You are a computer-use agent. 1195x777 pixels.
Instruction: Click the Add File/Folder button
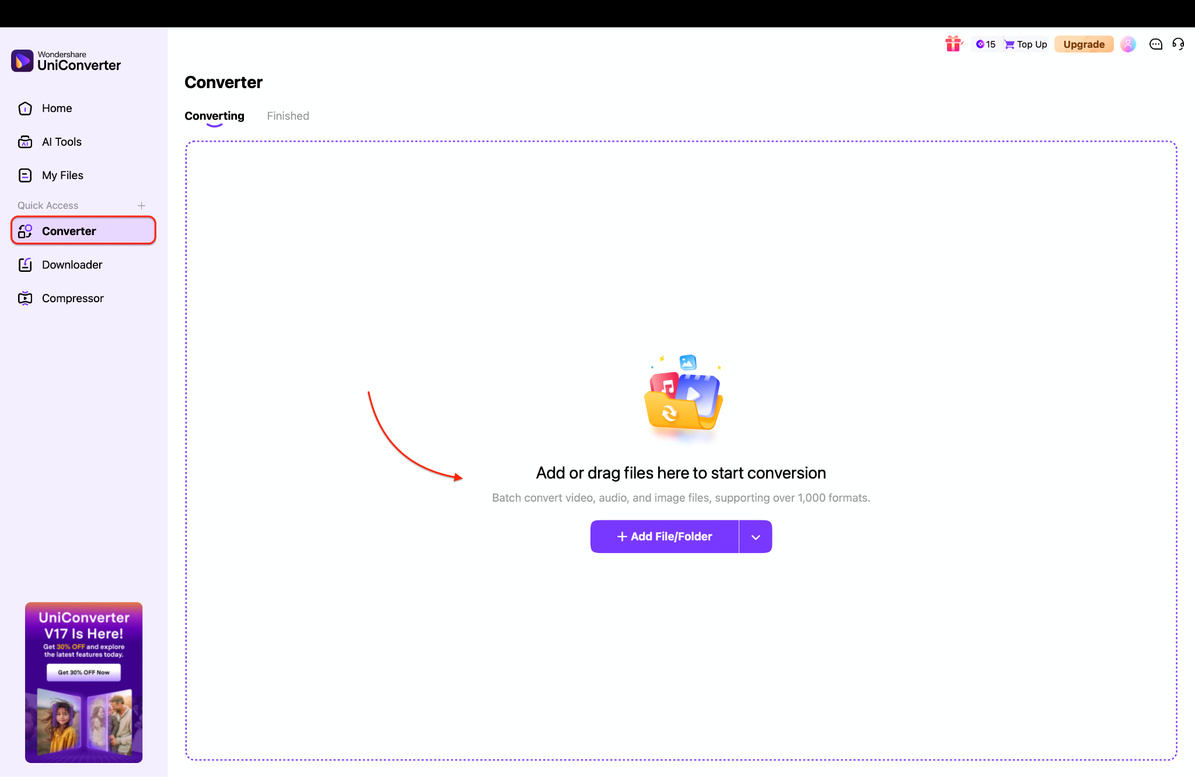[x=664, y=536]
